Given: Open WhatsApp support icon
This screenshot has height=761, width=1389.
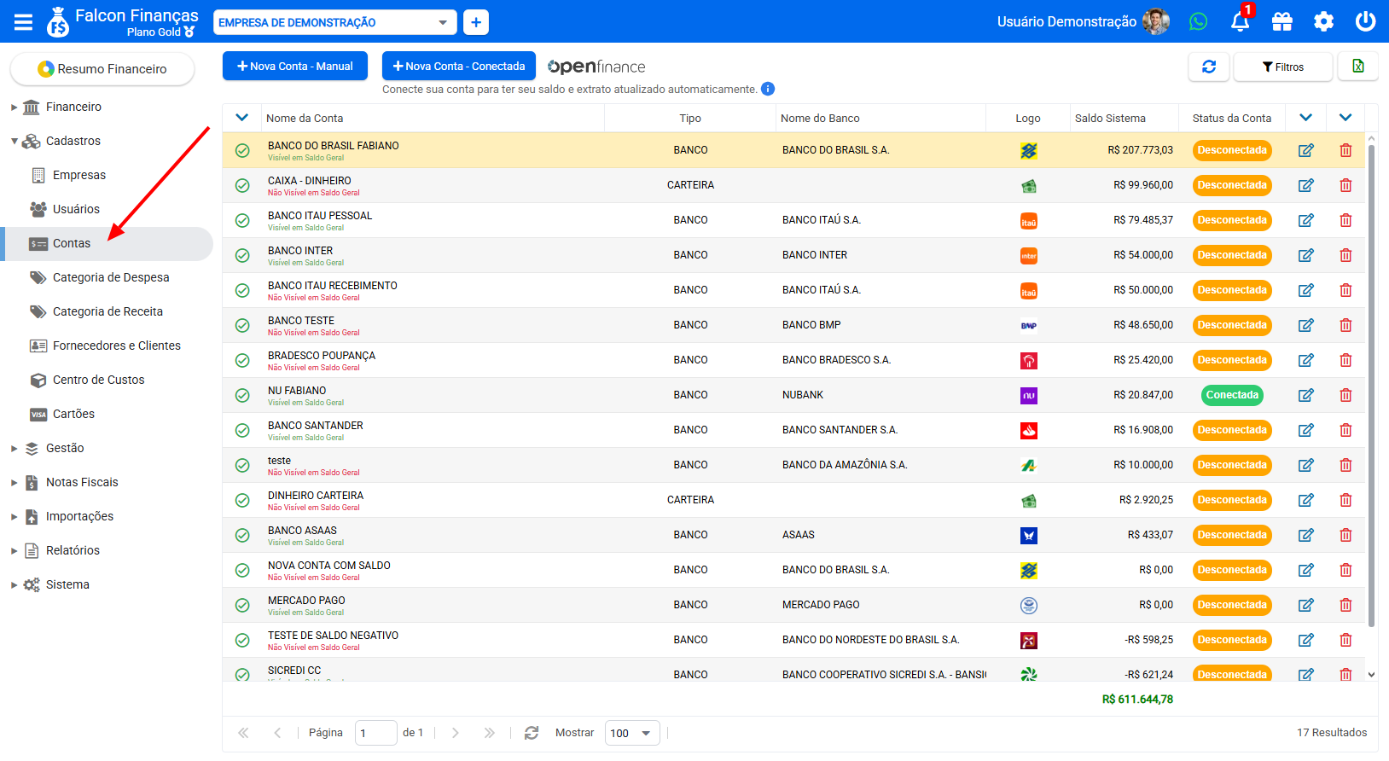Looking at the screenshot, I should [x=1199, y=21].
